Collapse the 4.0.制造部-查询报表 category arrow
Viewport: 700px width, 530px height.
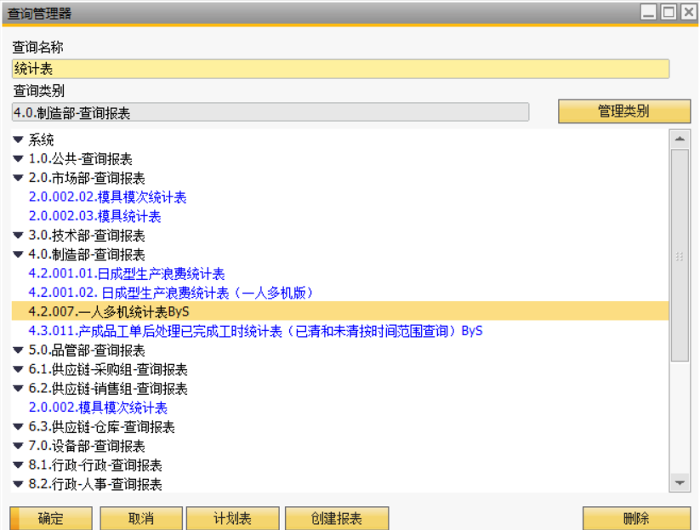[19, 255]
